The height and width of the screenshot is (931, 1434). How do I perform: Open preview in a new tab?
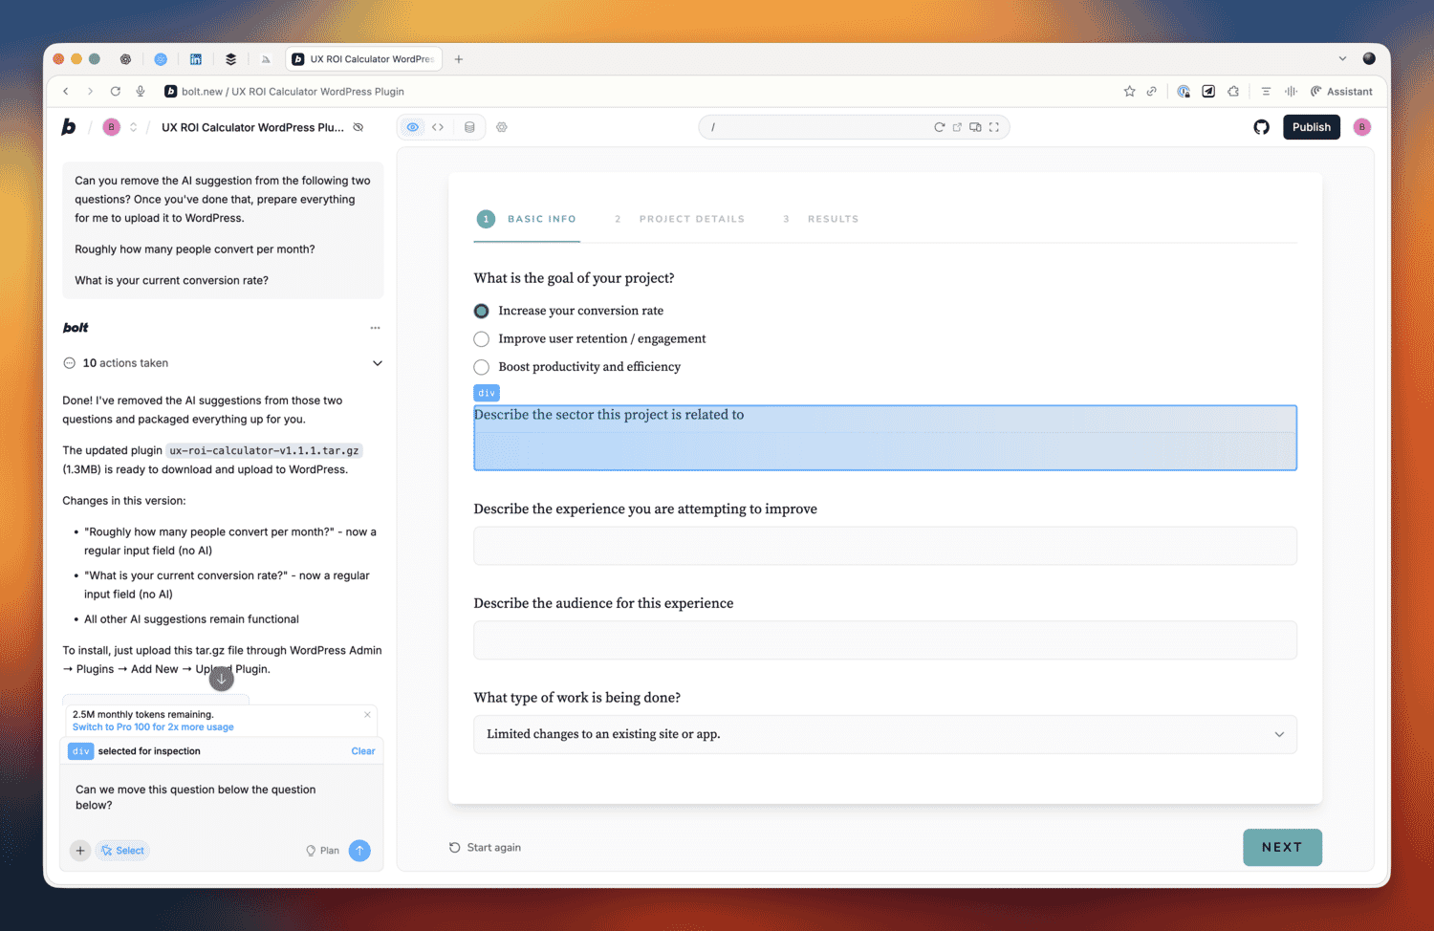[x=957, y=127]
